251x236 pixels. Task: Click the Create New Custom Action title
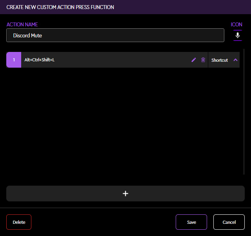(60, 7)
